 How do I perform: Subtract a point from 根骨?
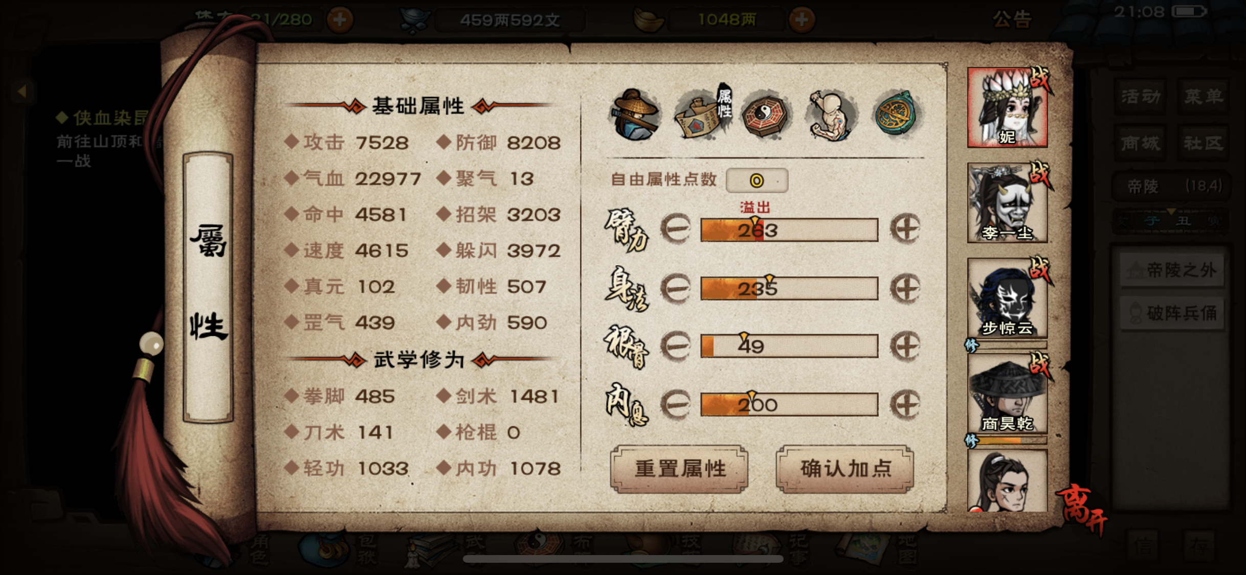coord(675,346)
